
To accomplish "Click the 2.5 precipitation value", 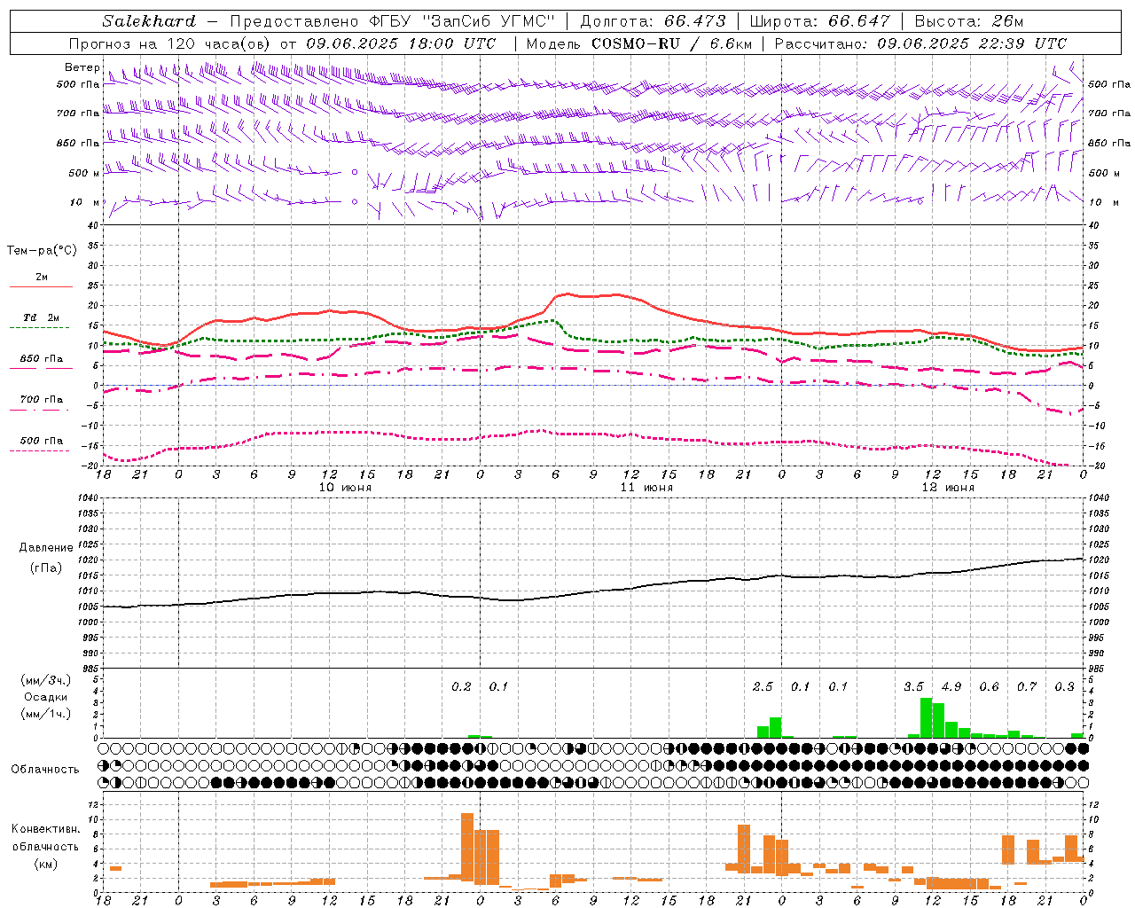I will [763, 686].
